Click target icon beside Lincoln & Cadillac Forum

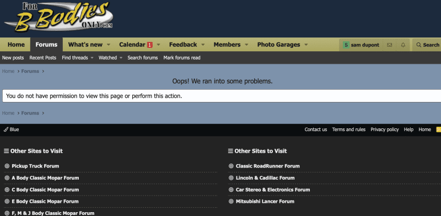231,178
